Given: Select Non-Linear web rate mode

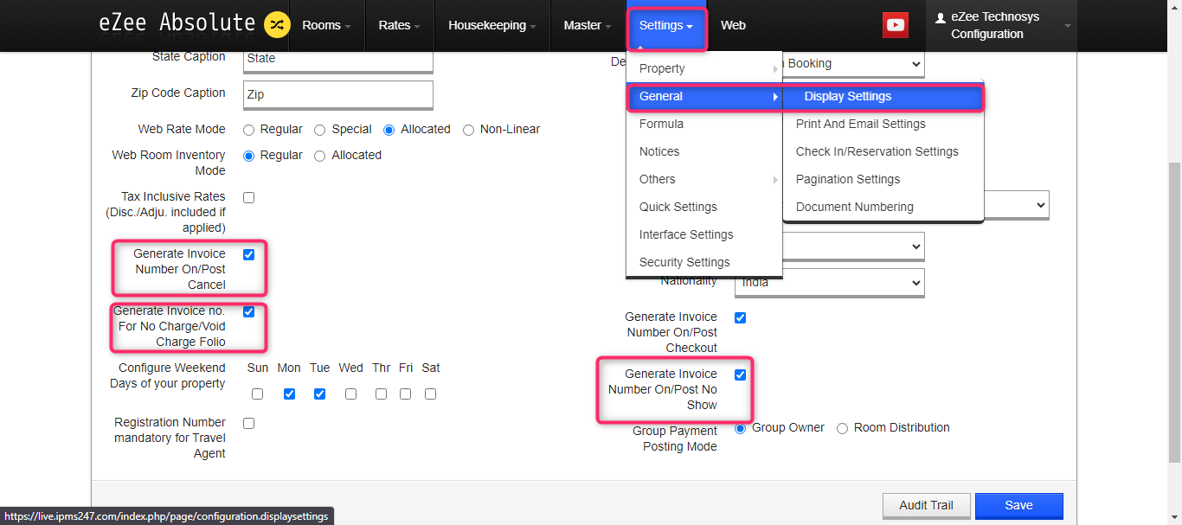Looking at the screenshot, I should coord(469,130).
